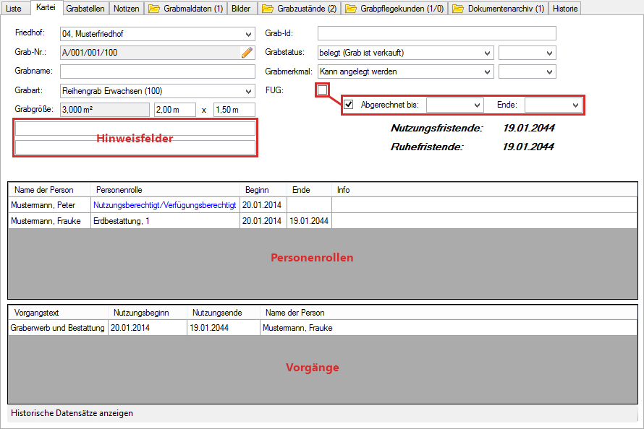Open the Grabstatus dropdown
The width and height of the screenshot is (644, 429).
tap(486, 53)
